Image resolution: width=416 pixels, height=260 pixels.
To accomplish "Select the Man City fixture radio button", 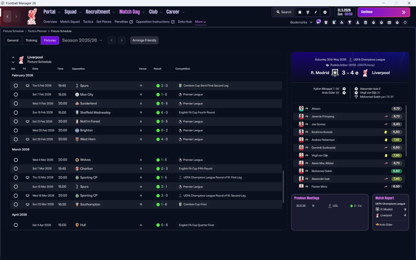I will 16,95.
